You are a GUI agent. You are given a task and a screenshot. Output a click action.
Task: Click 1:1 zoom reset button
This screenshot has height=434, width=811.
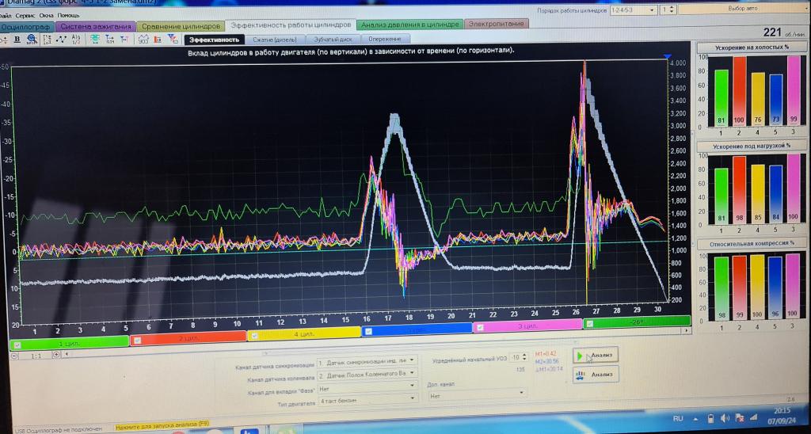point(36,356)
